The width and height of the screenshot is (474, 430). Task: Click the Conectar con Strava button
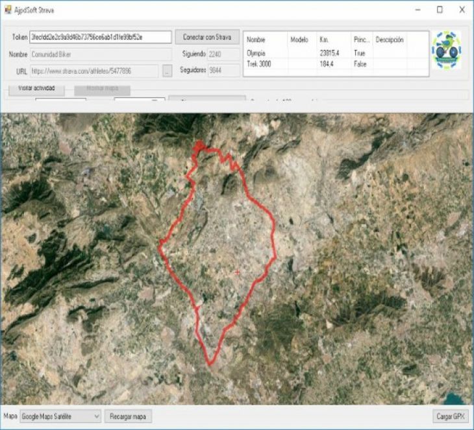click(207, 37)
